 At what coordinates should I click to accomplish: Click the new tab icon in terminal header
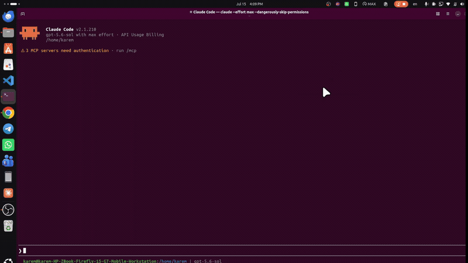coord(23,13)
